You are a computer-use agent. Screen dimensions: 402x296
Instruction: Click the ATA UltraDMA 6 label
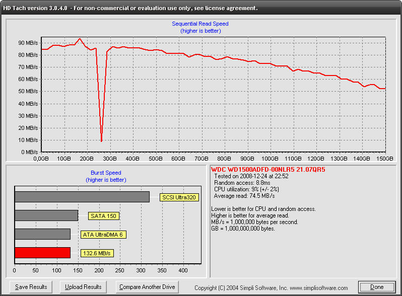click(x=103, y=235)
